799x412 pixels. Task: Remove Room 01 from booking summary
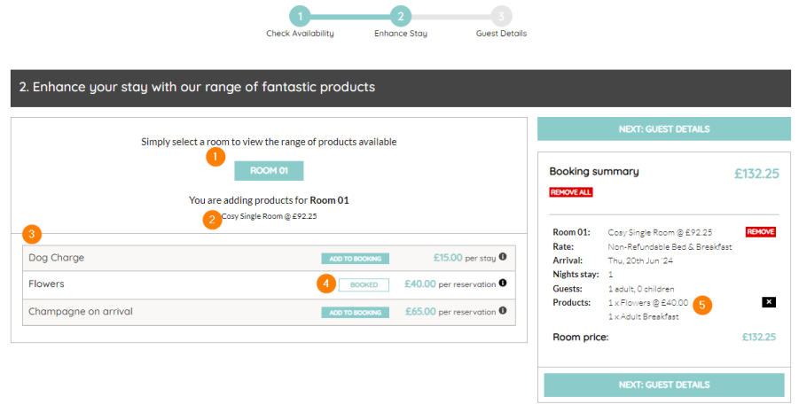760,232
